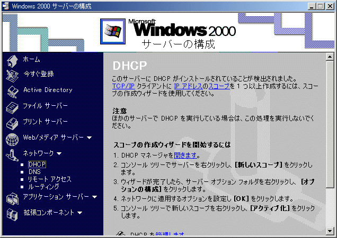Minimize the server configuration window

pyautogui.click(x=312, y=6)
